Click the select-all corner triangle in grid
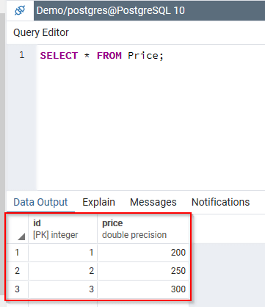This screenshot has height=307, width=265. coord(21,236)
